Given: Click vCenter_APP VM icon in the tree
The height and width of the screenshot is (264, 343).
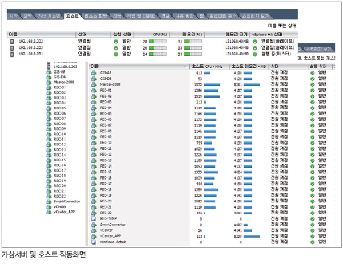Looking at the screenshot, I should [49, 211].
